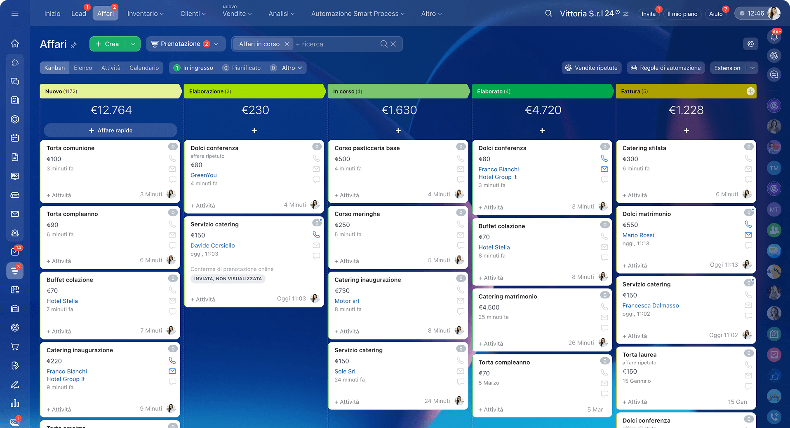This screenshot has height=428, width=790.
Task: Expand the Altro menu in top navigation
Action: pos(431,14)
